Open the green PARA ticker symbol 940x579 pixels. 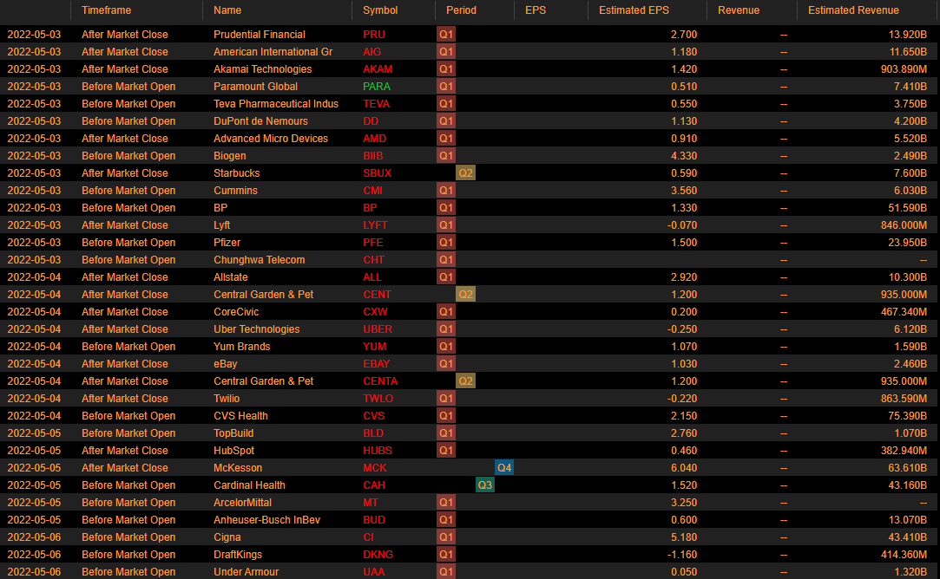pyautogui.click(x=378, y=87)
